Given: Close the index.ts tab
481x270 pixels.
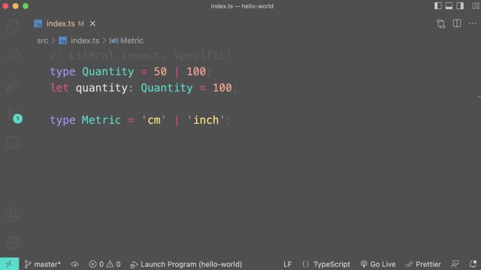Looking at the screenshot, I should pyautogui.click(x=92, y=23).
